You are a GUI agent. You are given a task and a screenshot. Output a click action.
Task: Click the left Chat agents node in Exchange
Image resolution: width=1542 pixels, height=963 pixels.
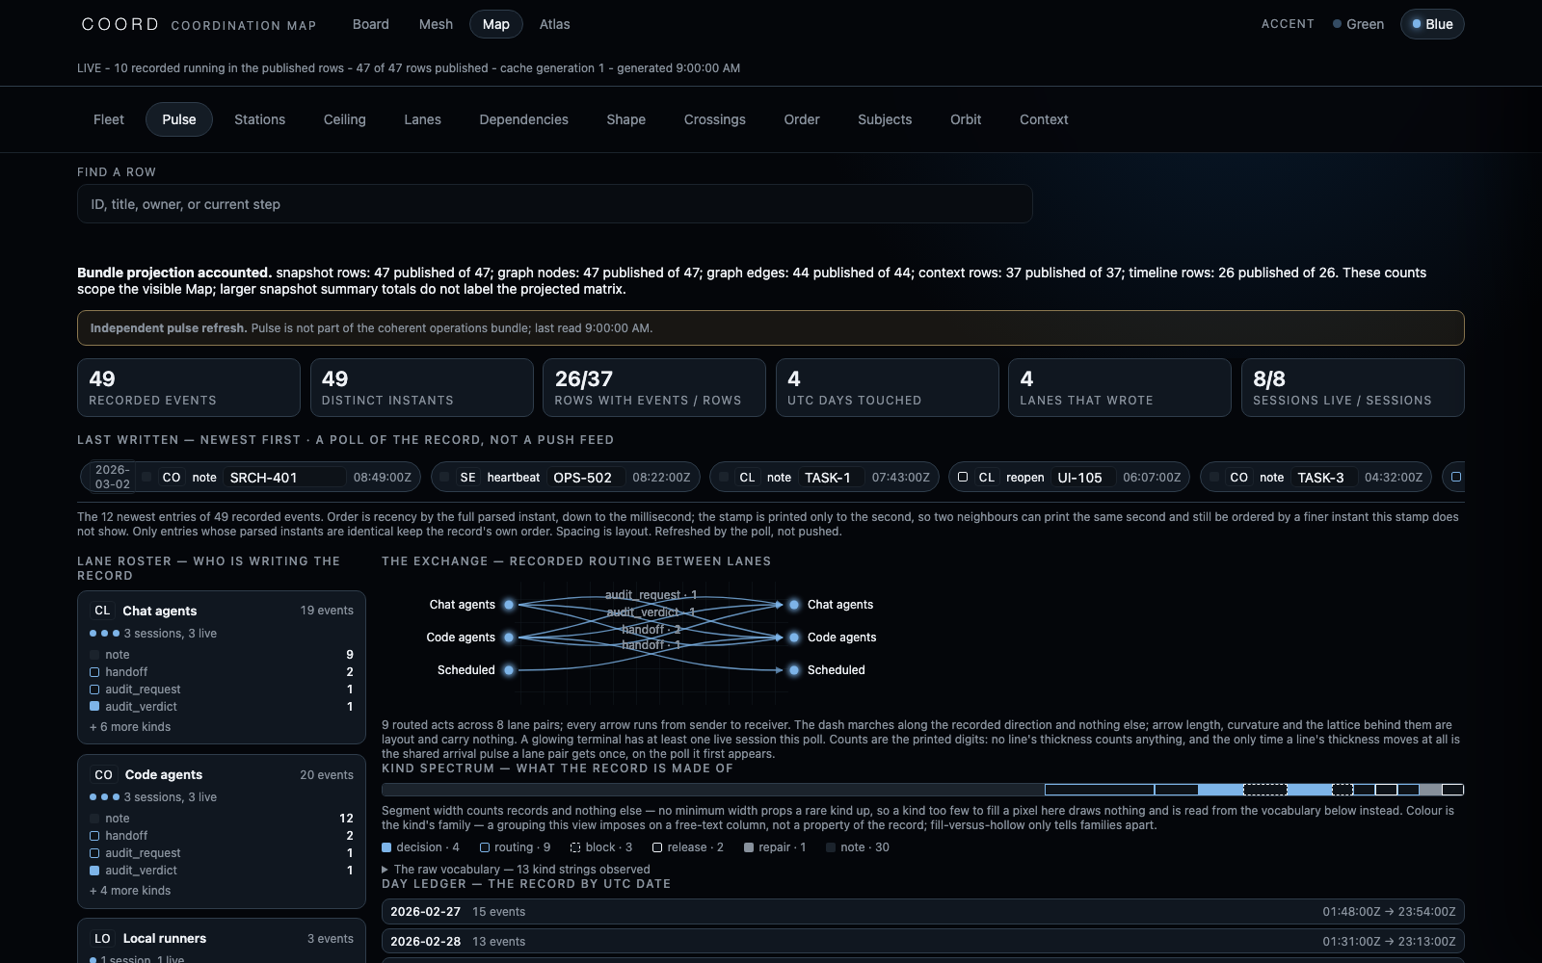[x=509, y=605]
